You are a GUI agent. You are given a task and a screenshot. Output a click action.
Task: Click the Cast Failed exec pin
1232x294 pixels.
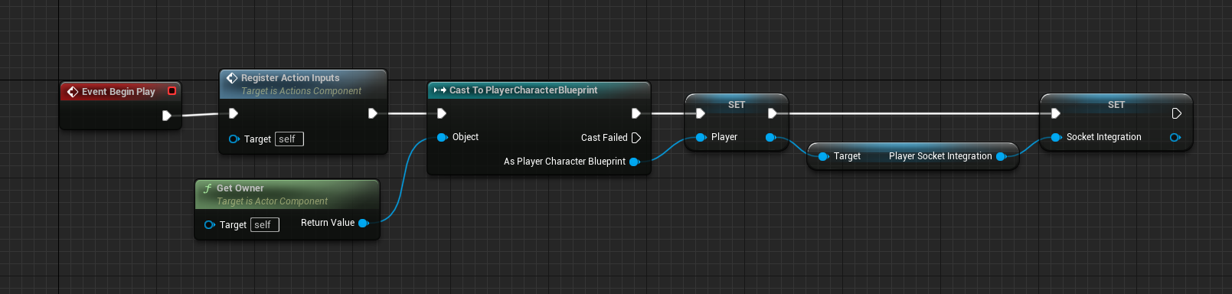coord(636,138)
